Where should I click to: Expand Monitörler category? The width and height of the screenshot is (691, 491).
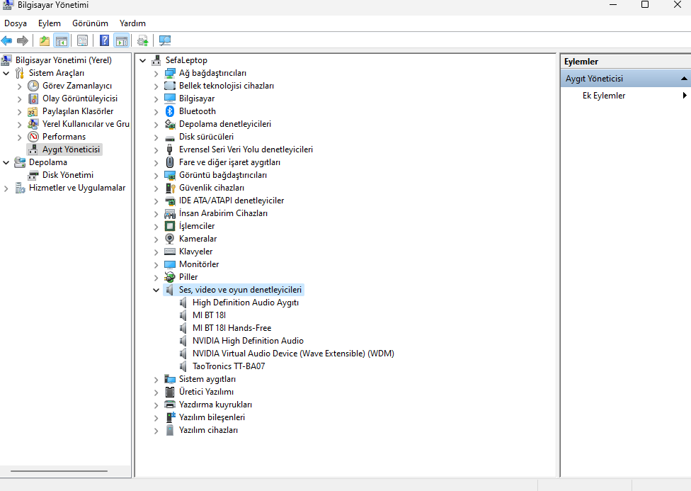pos(156,265)
